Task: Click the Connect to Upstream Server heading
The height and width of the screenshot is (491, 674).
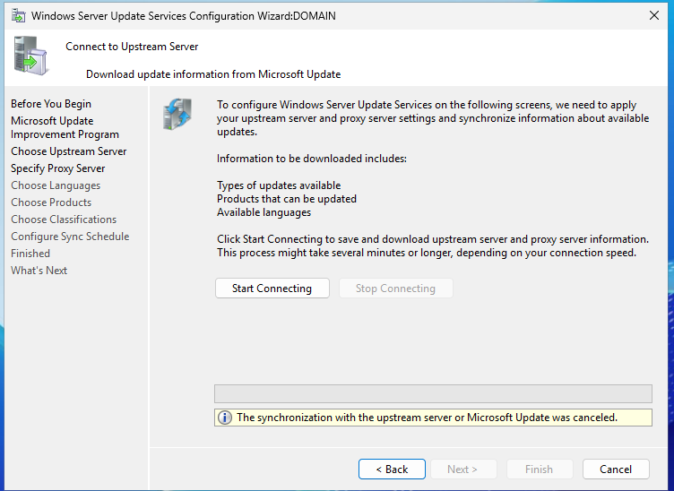Action: point(132,47)
